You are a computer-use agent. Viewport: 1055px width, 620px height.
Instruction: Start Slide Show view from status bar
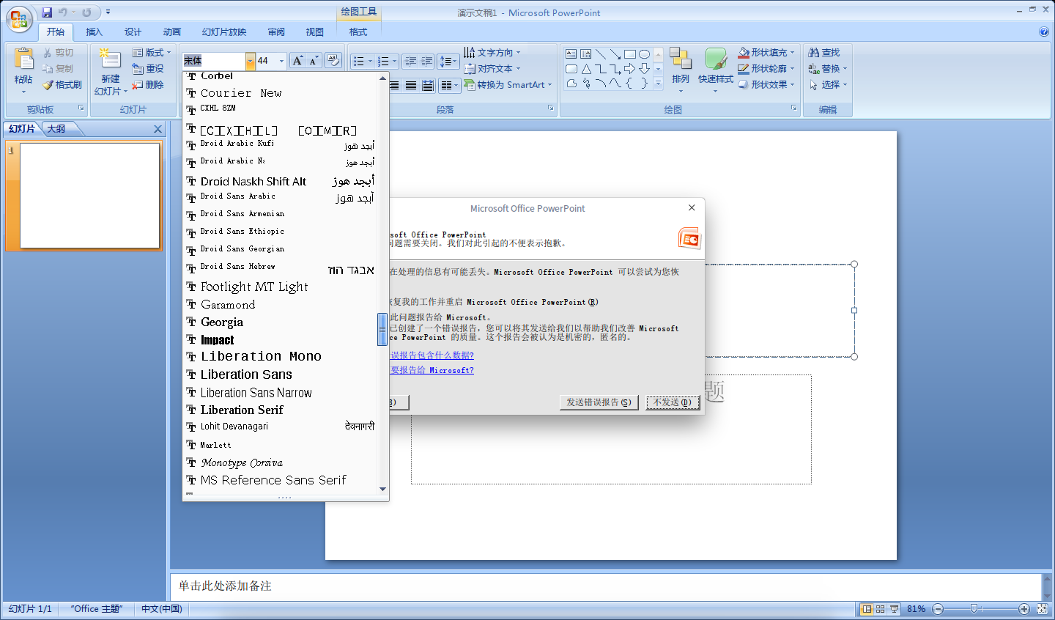(895, 609)
